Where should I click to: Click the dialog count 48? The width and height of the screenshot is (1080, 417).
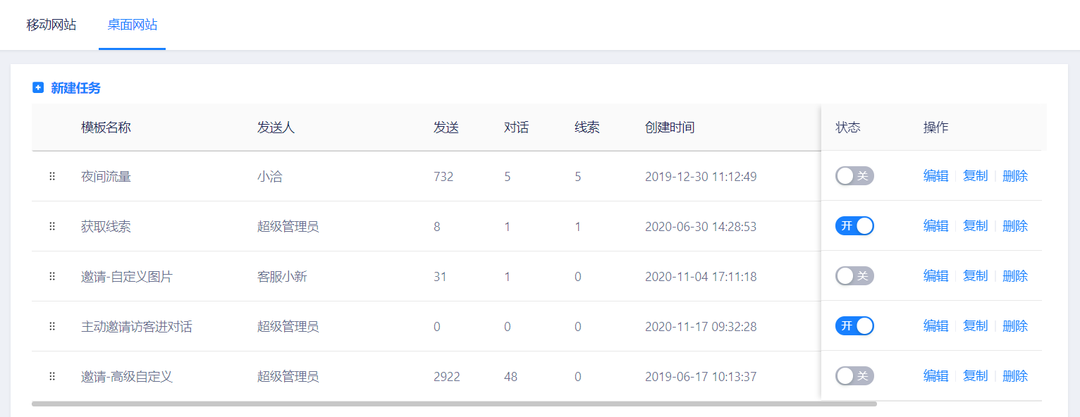tap(511, 377)
